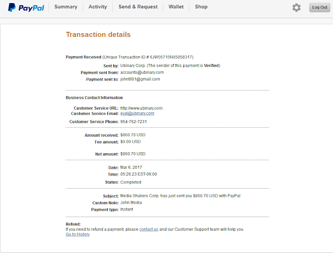Image resolution: width=333 pixels, height=253 pixels.
Task: Click the PayPal logo
Action: [26, 8]
